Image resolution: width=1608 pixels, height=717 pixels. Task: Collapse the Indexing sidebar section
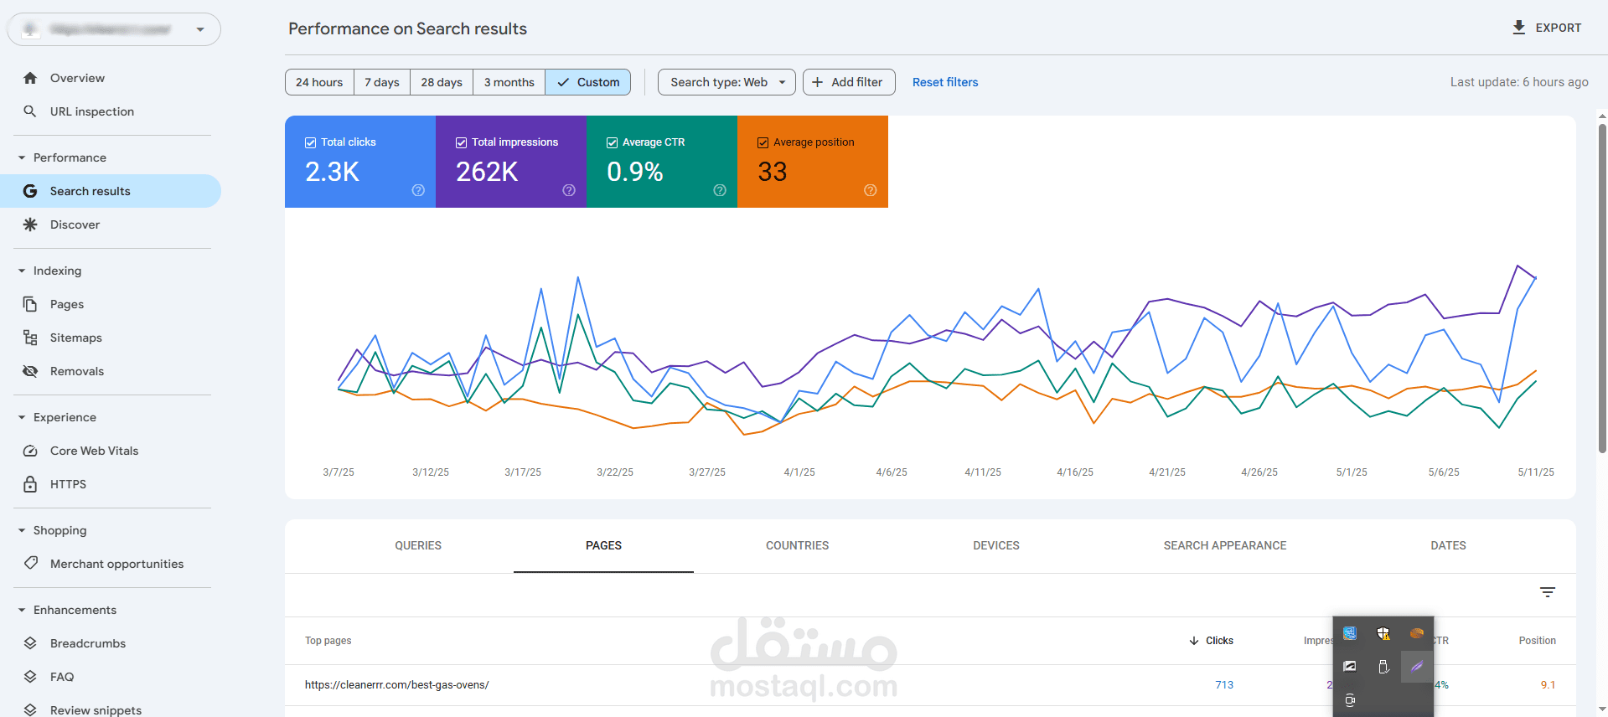[x=22, y=271]
